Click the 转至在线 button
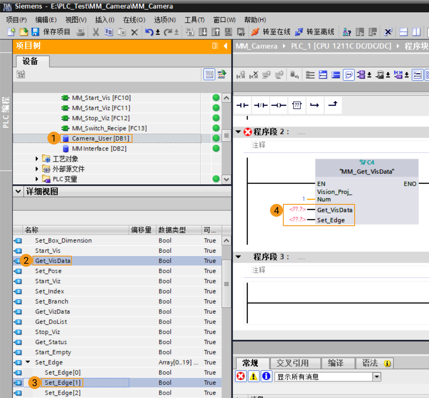The height and width of the screenshot is (398, 429). coord(270,32)
